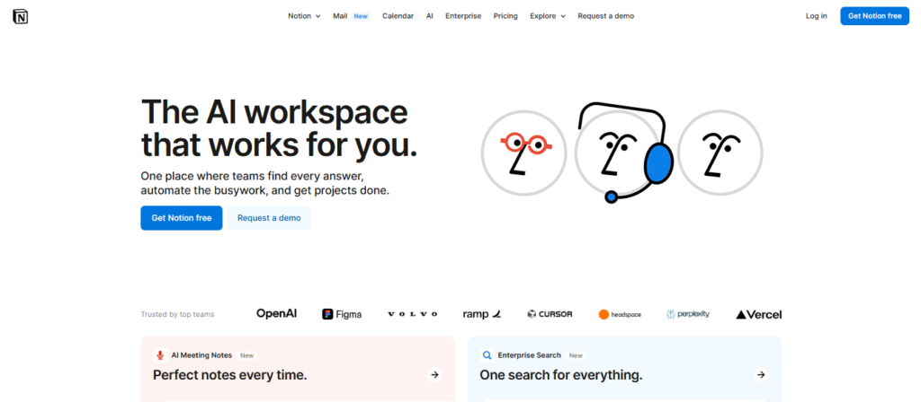Click the 'Trusted by top teams' text

click(177, 315)
